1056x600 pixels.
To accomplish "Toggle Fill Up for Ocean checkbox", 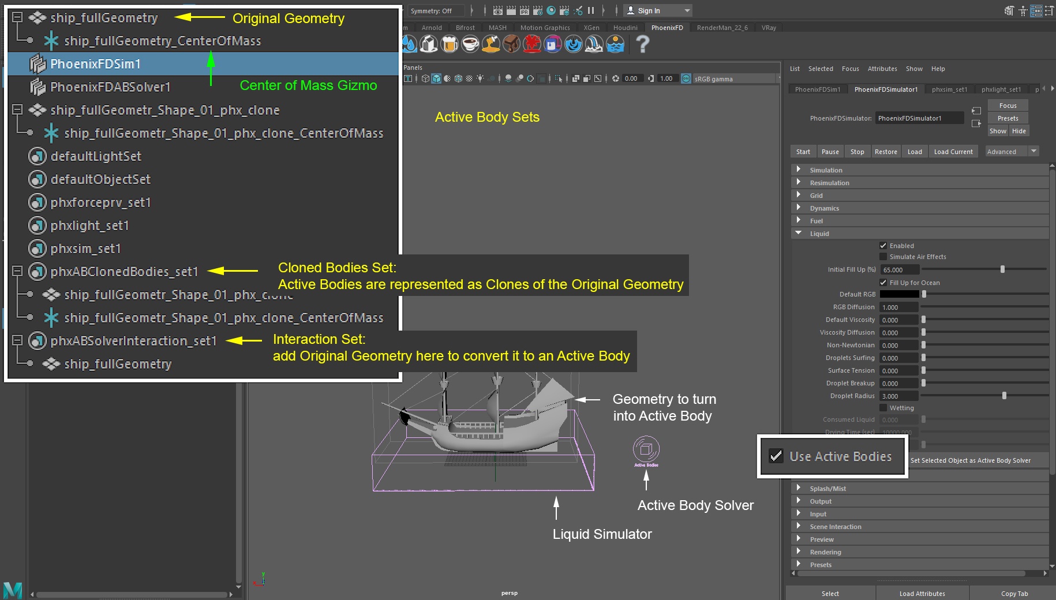I will click(x=883, y=283).
